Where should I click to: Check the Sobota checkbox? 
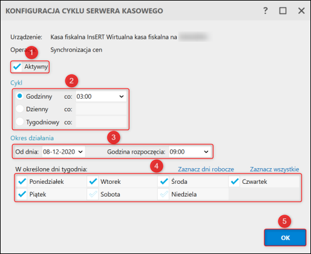point(93,194)
